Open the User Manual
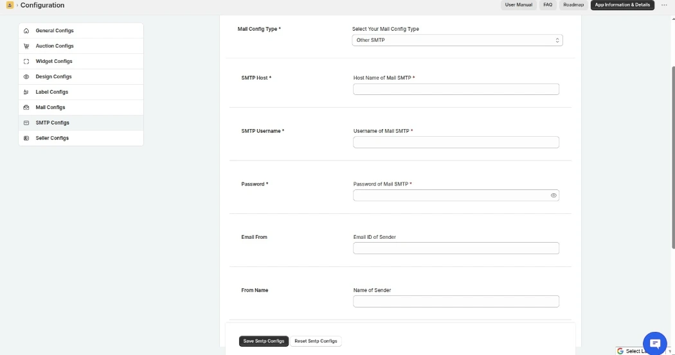Image resolution: width=675 pixels, height=355 pixels. [x=518, y=4]
